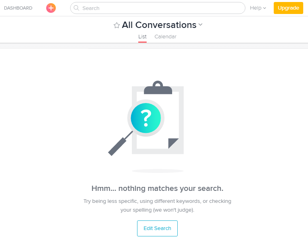The width and height of the screenshot is (308, 242).
Task: Switch to the List tab
Action: click(142, 37)
